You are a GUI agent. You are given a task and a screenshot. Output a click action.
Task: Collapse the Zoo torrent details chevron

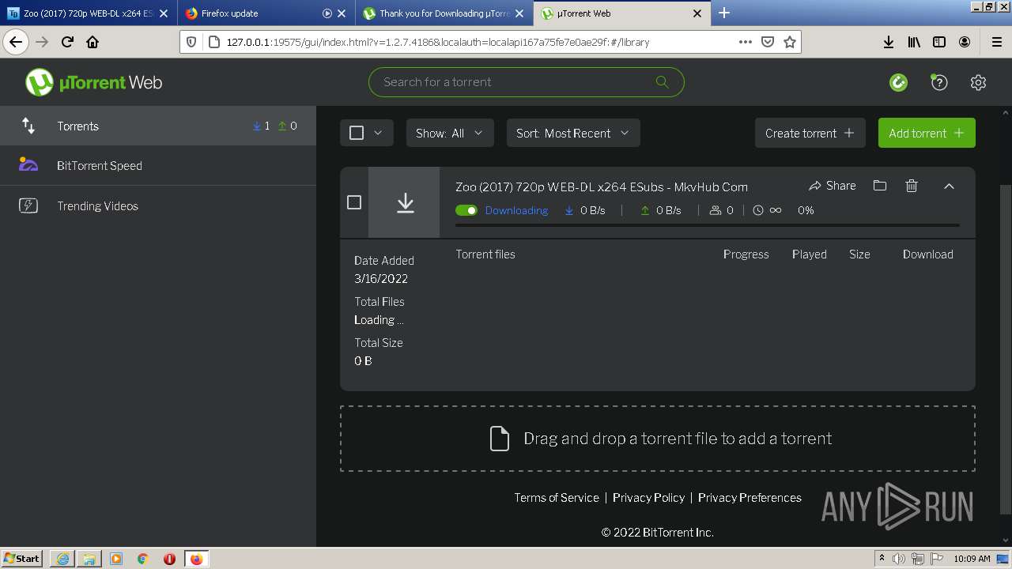click(x=949, y=187)
